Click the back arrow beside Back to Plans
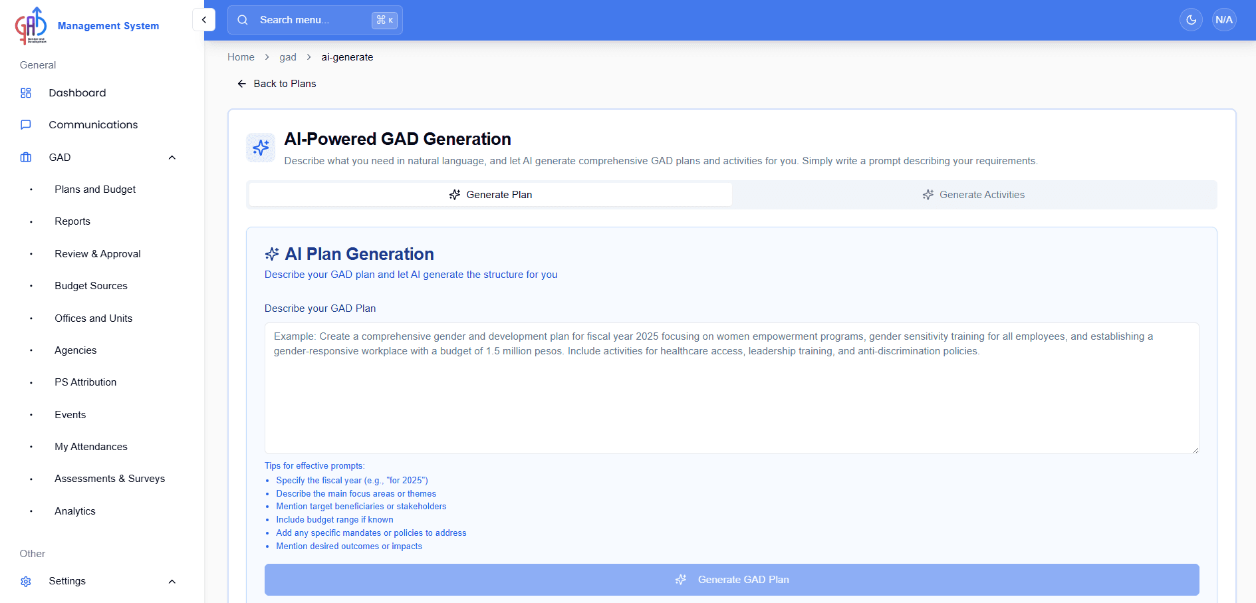The width and height of the screenshot is (1256, 603). [x=241, y=84]
